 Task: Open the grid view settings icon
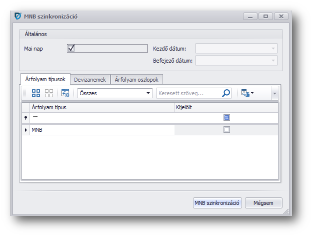65,93
